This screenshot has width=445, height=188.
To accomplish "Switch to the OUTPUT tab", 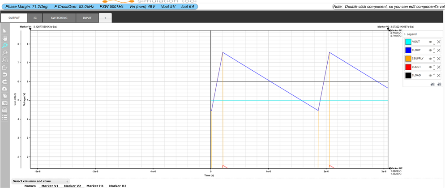I will (14, 18).
